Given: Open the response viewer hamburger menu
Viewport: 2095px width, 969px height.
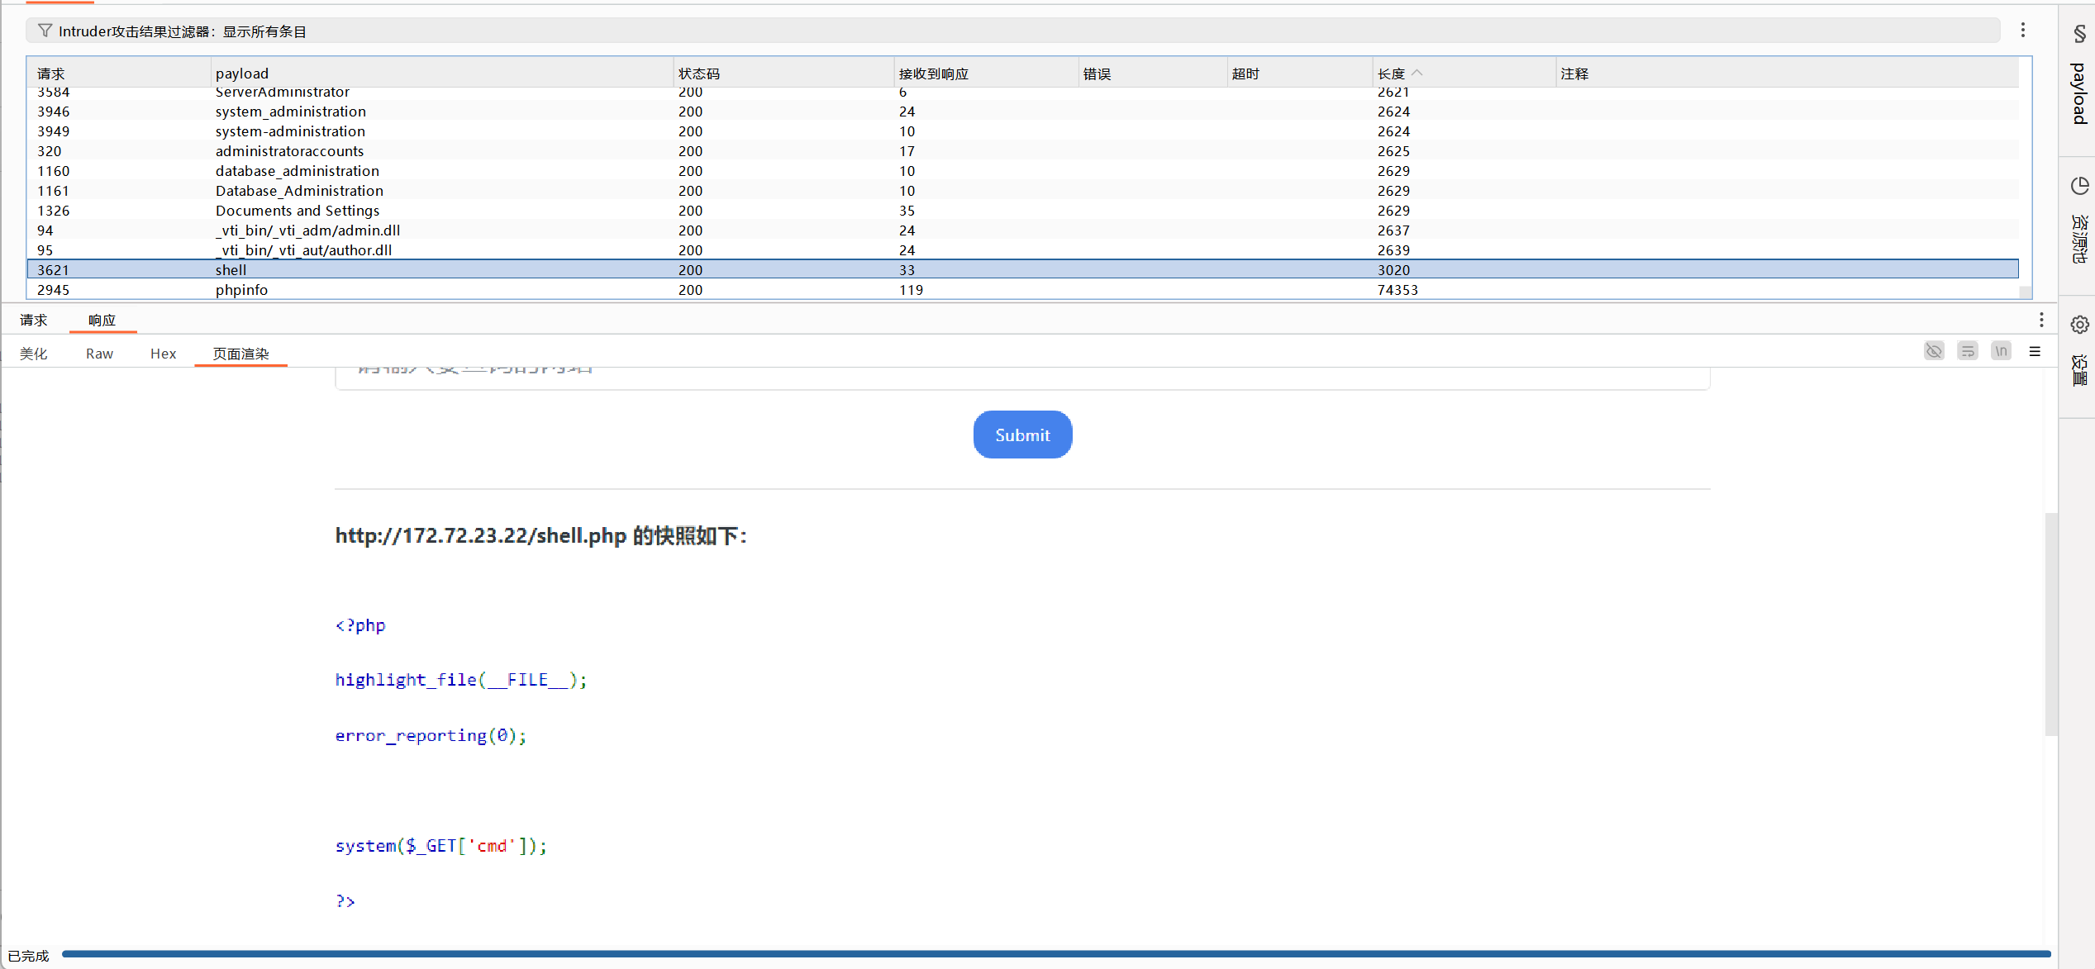Looking at the screenshot, I should [2035, 351].
